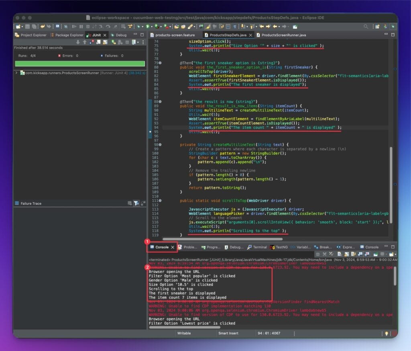
Task: Switch to Variables tab
Action: (301, 247)
